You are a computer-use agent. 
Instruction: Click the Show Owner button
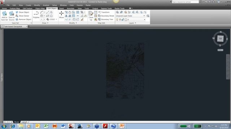click(x=22, y=16)
